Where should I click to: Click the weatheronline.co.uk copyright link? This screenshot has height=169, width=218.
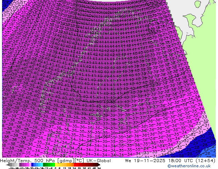pyautogui.click(x=196, y=166)
